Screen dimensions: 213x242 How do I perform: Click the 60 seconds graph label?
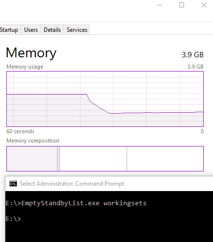coord(21,131)
